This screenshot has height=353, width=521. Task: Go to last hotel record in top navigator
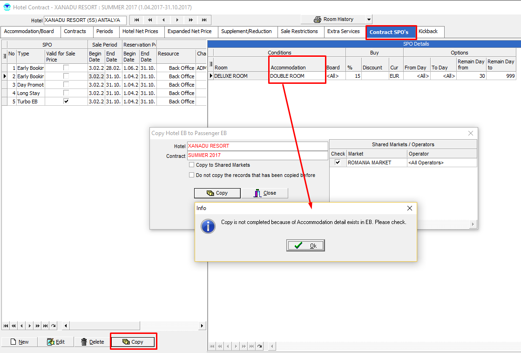(204, 20)
